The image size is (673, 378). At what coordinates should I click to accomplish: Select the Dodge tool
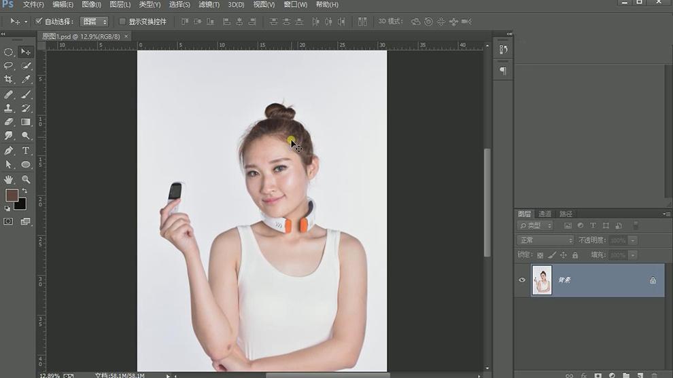click(x=26, y=136)
